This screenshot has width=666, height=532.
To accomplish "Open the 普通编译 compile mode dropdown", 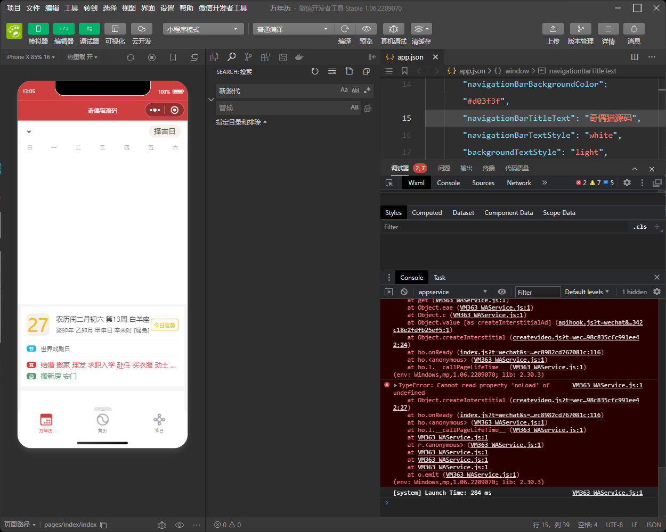I will tap(293, 29).
